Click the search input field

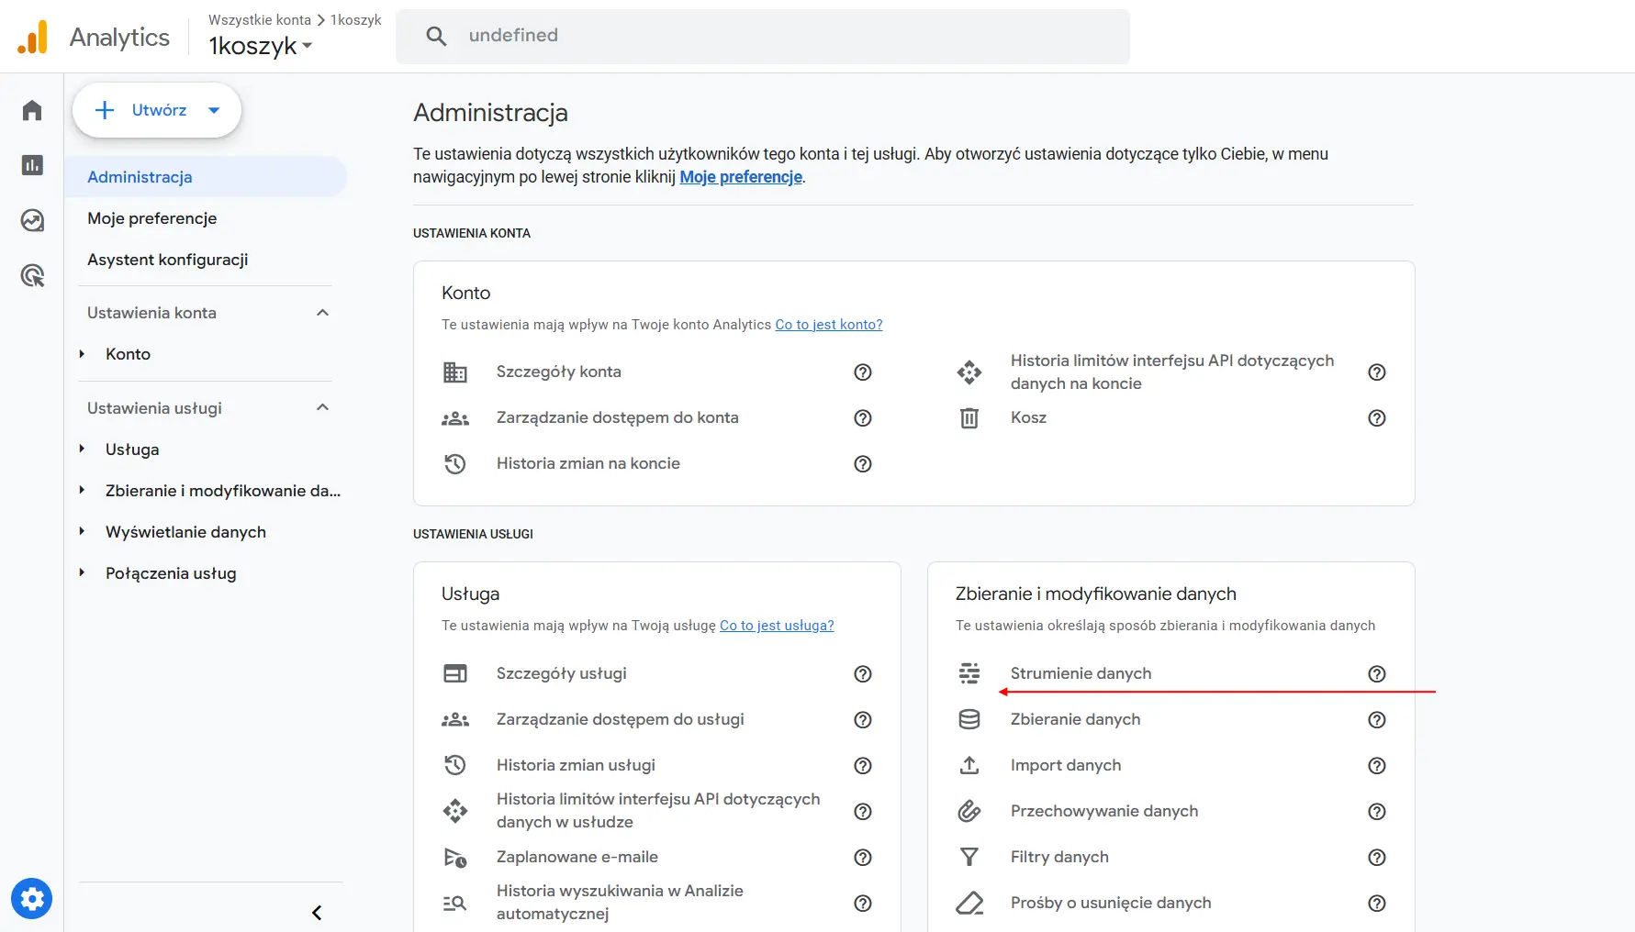click(x=762, y=36)
